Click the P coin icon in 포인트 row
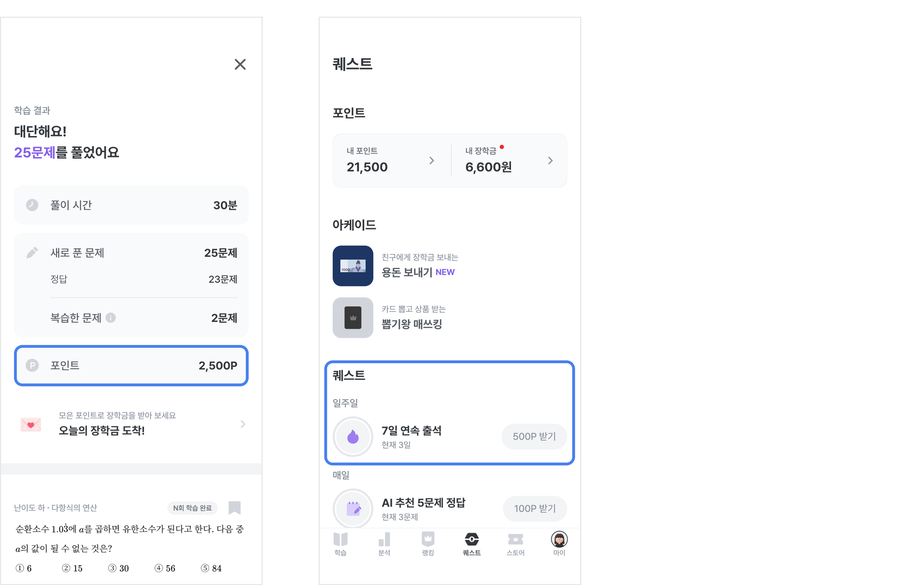This screenshot has width=900, height=585. (32, 365)
